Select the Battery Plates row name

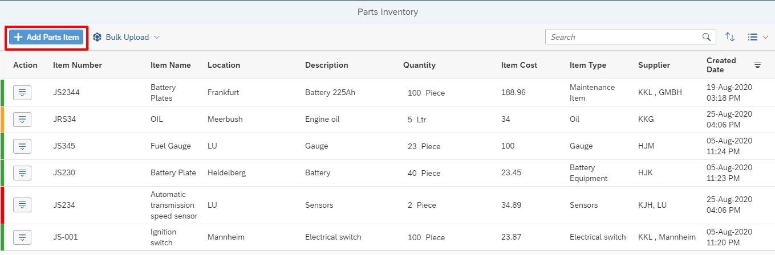[x=163, y=93]
